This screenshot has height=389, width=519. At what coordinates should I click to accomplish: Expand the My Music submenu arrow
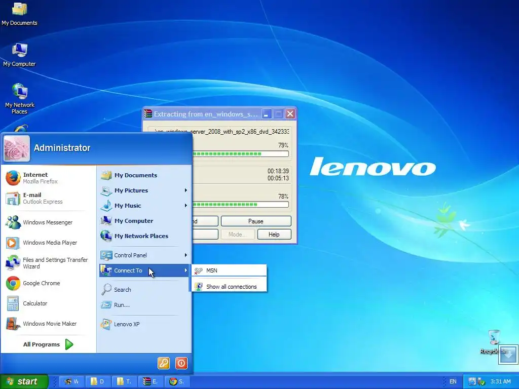coord(186,206)
